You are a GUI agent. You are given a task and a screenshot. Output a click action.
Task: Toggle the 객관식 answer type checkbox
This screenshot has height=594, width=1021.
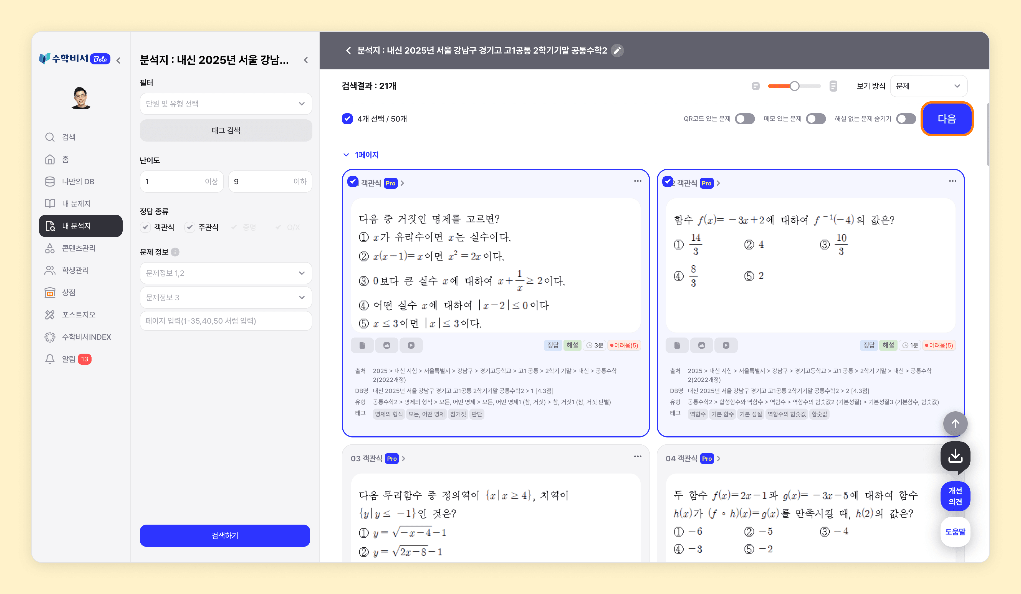pos(145,227)
